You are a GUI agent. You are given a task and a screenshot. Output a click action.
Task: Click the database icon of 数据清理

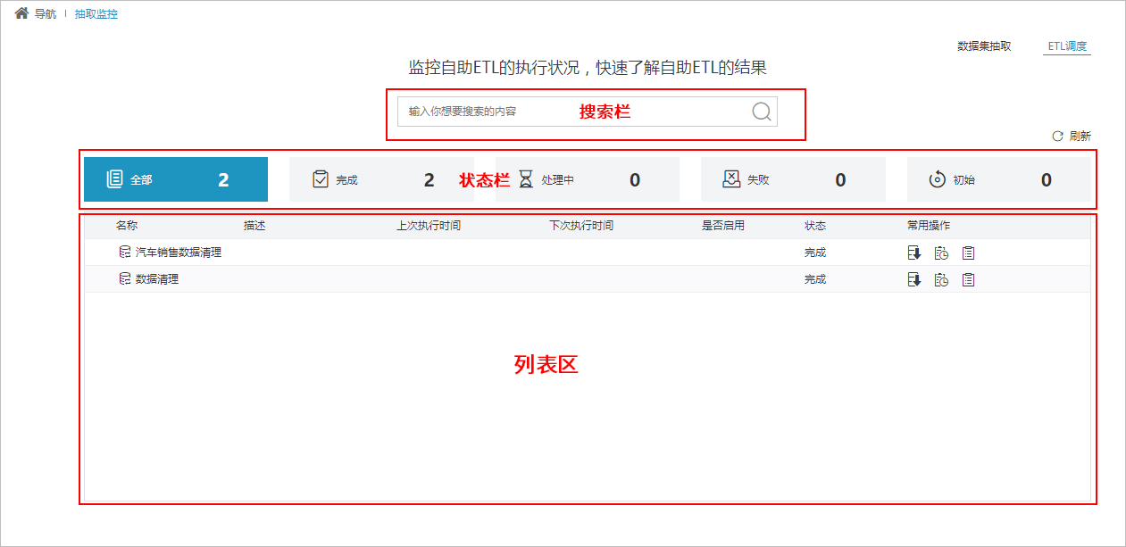[125, 279]
